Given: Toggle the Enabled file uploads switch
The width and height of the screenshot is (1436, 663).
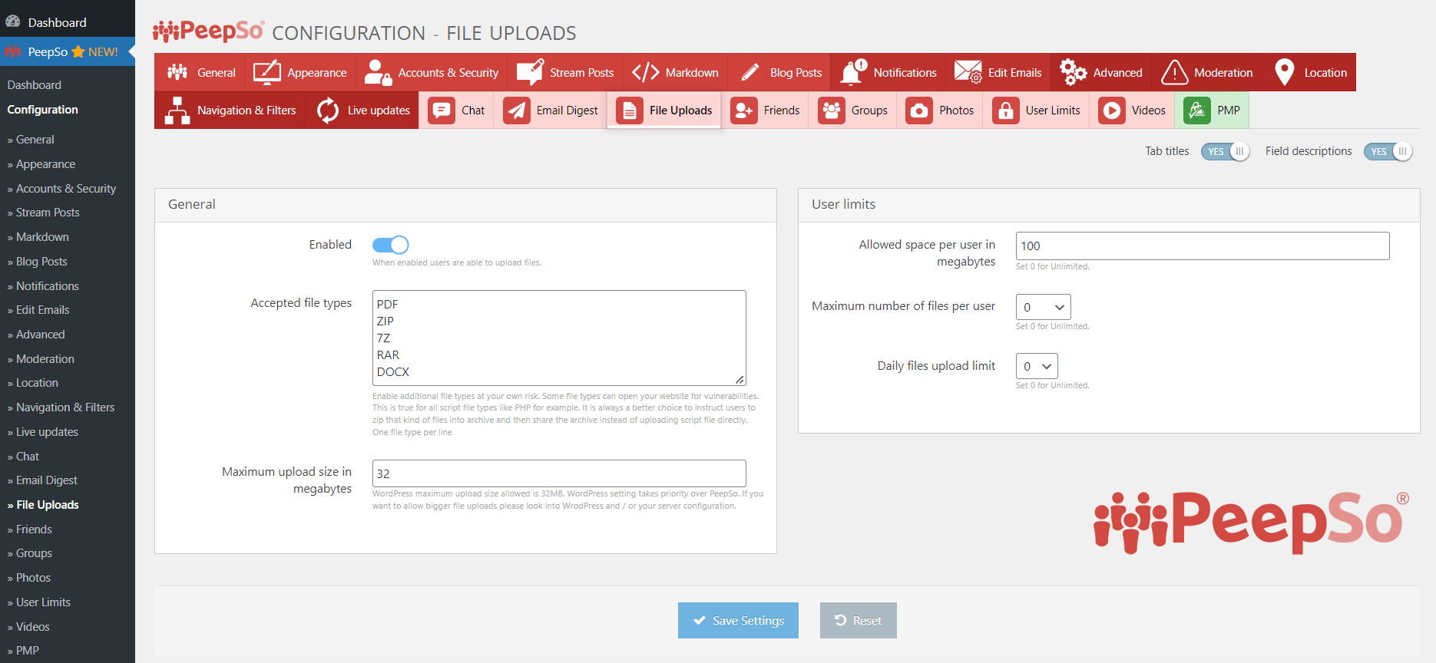Looking at the screenshot, I should (x=390, y=245).
